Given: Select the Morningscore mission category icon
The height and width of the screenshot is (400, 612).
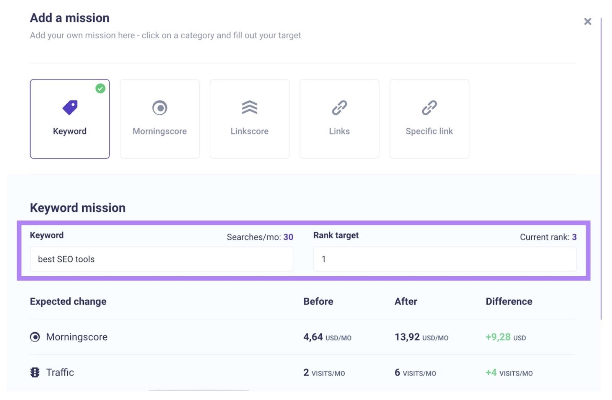Looking at the screenshot, I should tap(160, 107).
